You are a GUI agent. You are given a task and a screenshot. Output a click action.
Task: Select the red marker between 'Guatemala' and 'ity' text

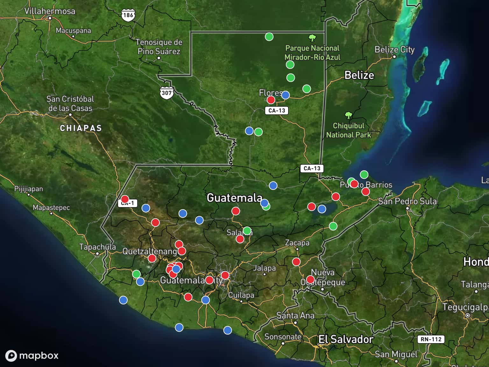pos(209,280)
